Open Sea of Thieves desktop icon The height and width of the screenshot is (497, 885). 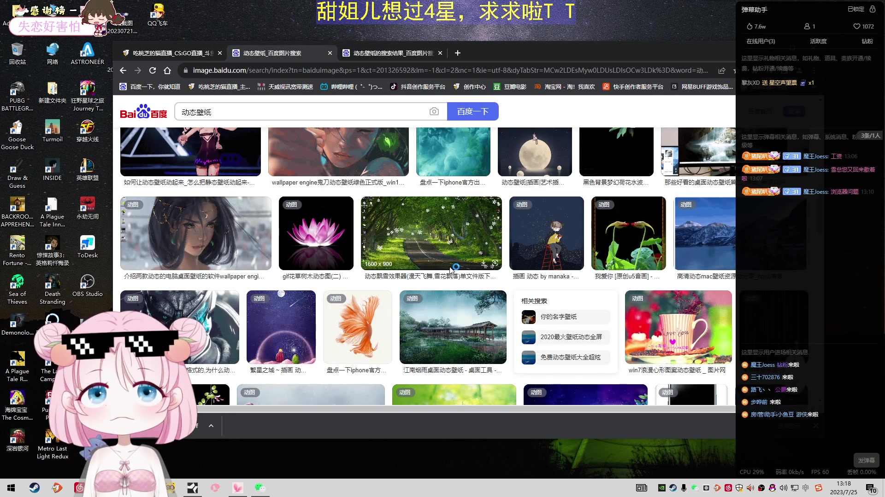click(17, 289)
